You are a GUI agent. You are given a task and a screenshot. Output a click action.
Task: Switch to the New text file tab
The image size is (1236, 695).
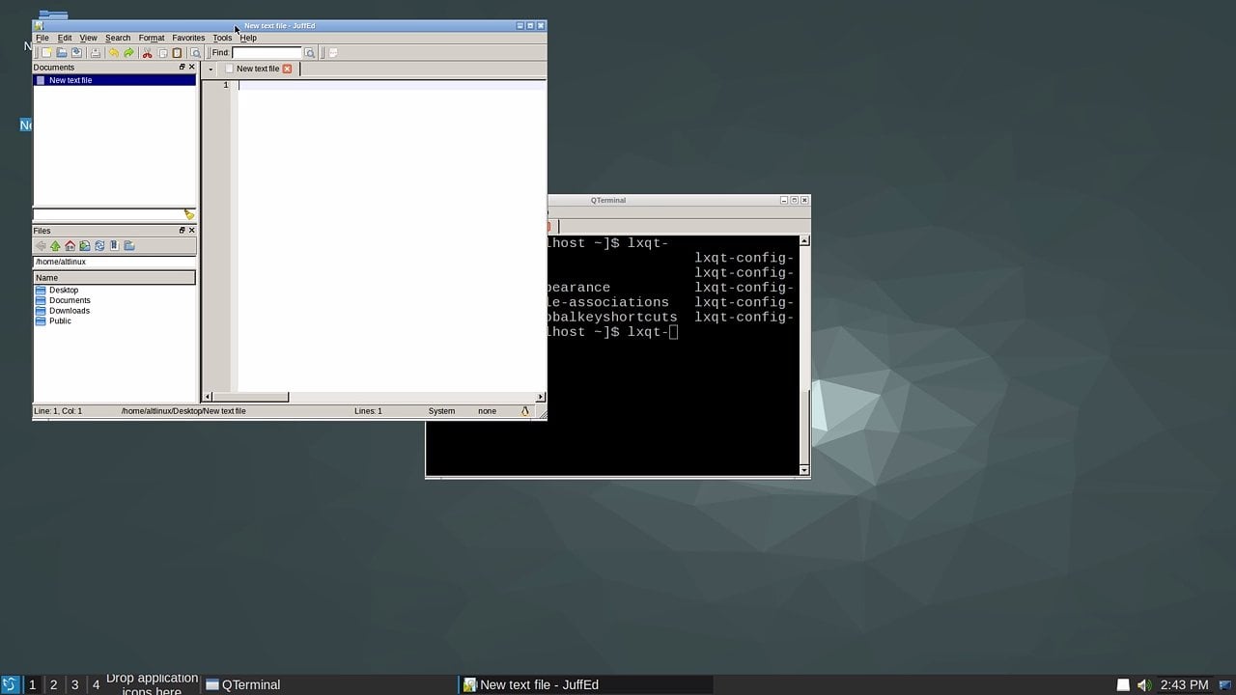[x=259, y=69]
